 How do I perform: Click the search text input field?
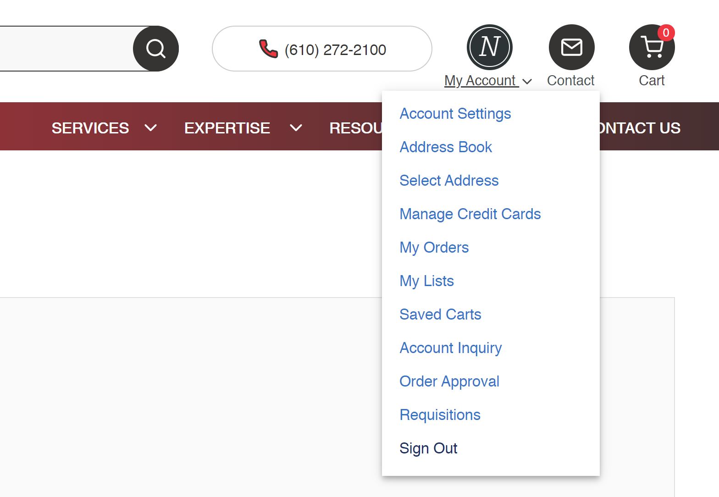coord(64,49)
